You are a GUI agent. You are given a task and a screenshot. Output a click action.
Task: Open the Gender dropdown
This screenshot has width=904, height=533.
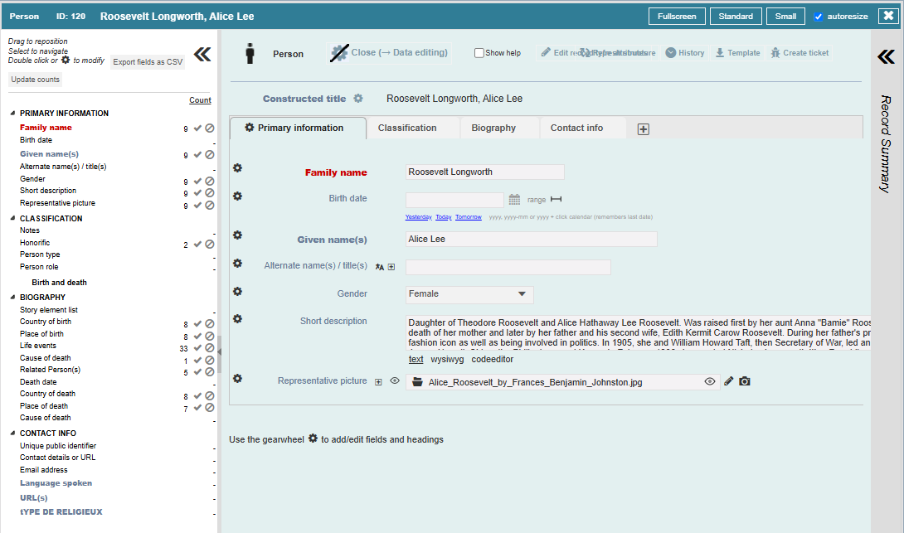[469, 294]
